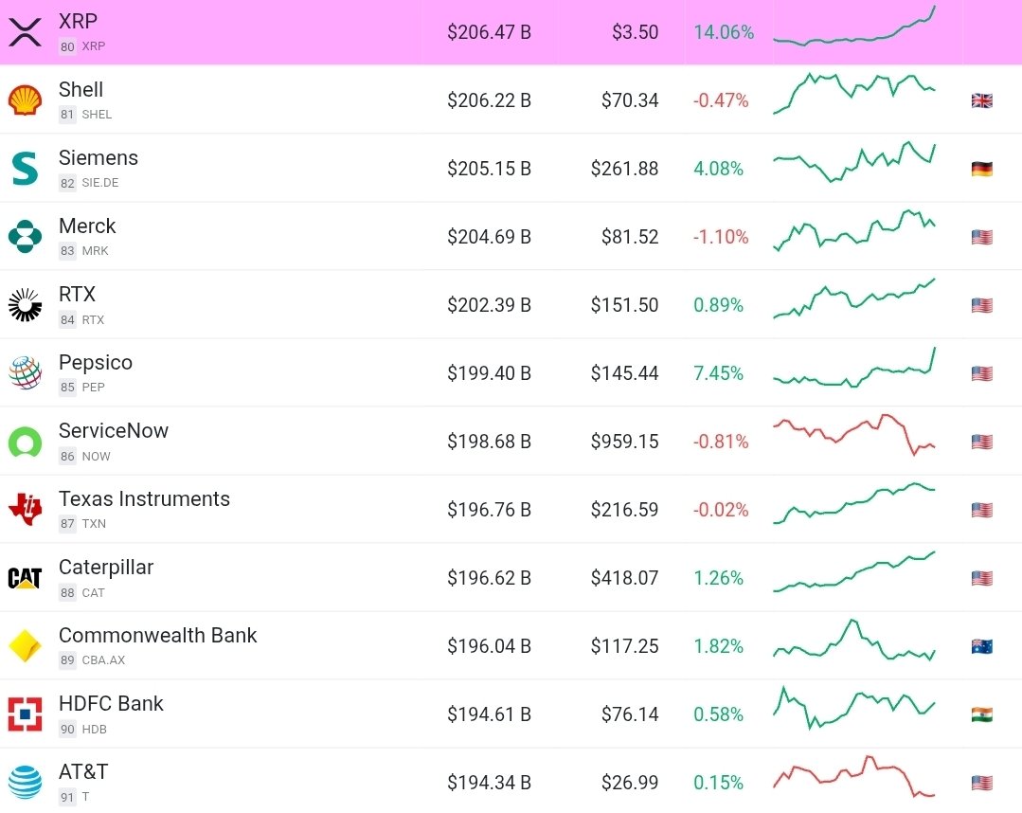Open the Pepsico company link
Viewport: 1022px width, 813px height.
point(96,363)
